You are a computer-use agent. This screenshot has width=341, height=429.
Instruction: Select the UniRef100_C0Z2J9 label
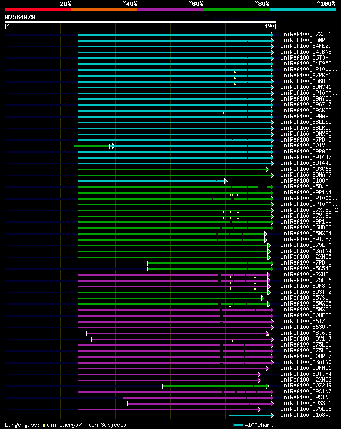(x=306, y=385)
